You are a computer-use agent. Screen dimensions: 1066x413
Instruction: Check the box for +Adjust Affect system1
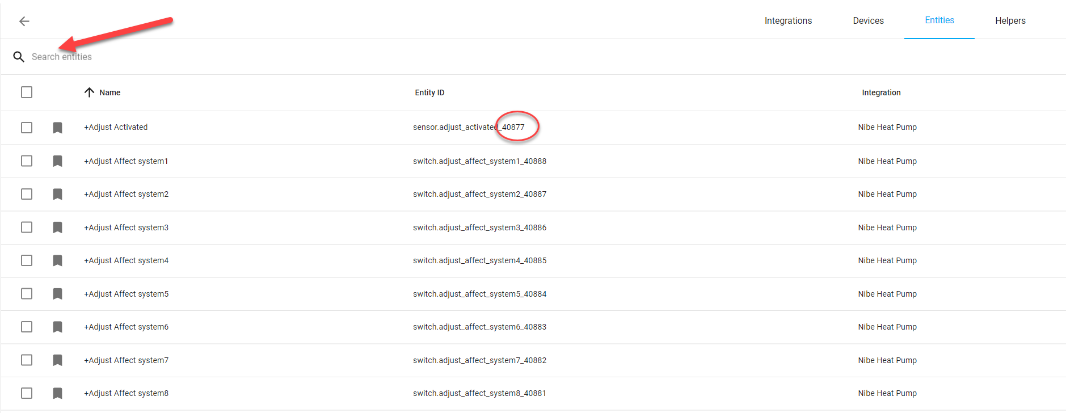[x=27, y=161]
